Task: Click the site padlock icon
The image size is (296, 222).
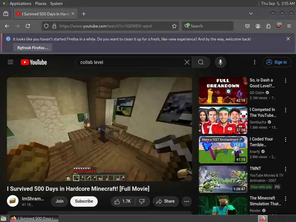Action: click(54, 26)
